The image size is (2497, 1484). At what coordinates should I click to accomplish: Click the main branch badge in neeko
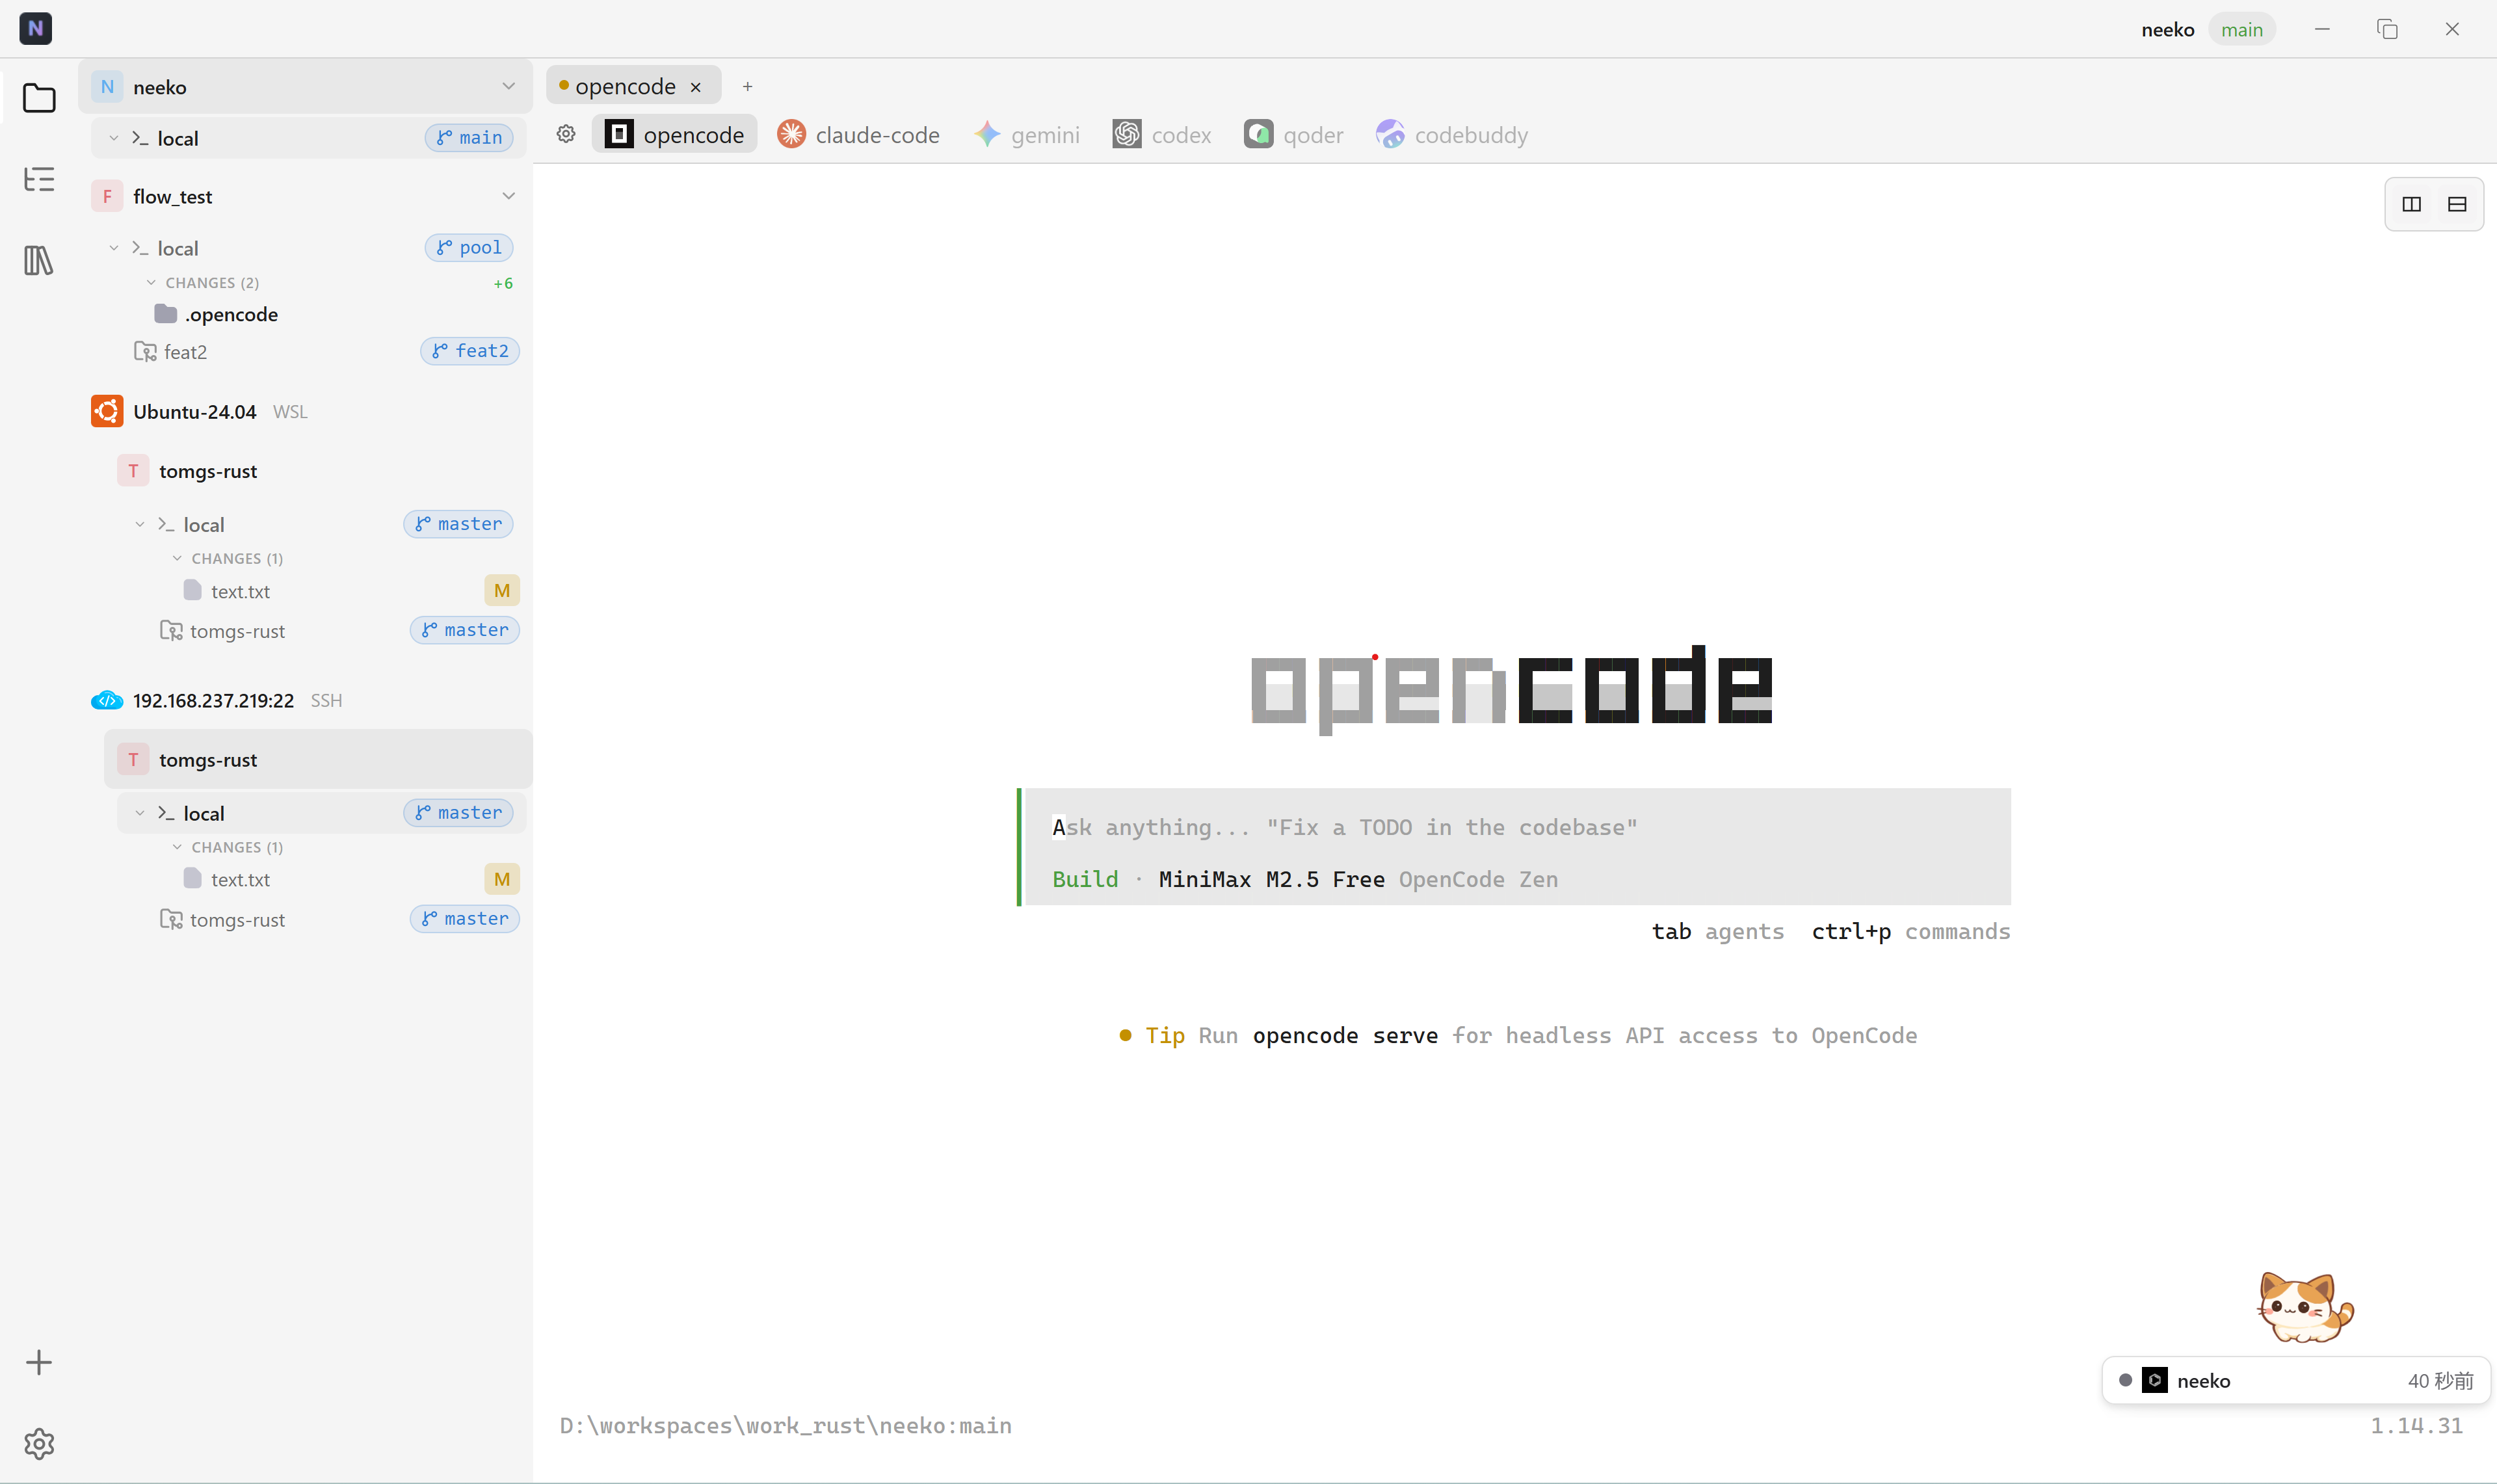[x=469, y=137]
